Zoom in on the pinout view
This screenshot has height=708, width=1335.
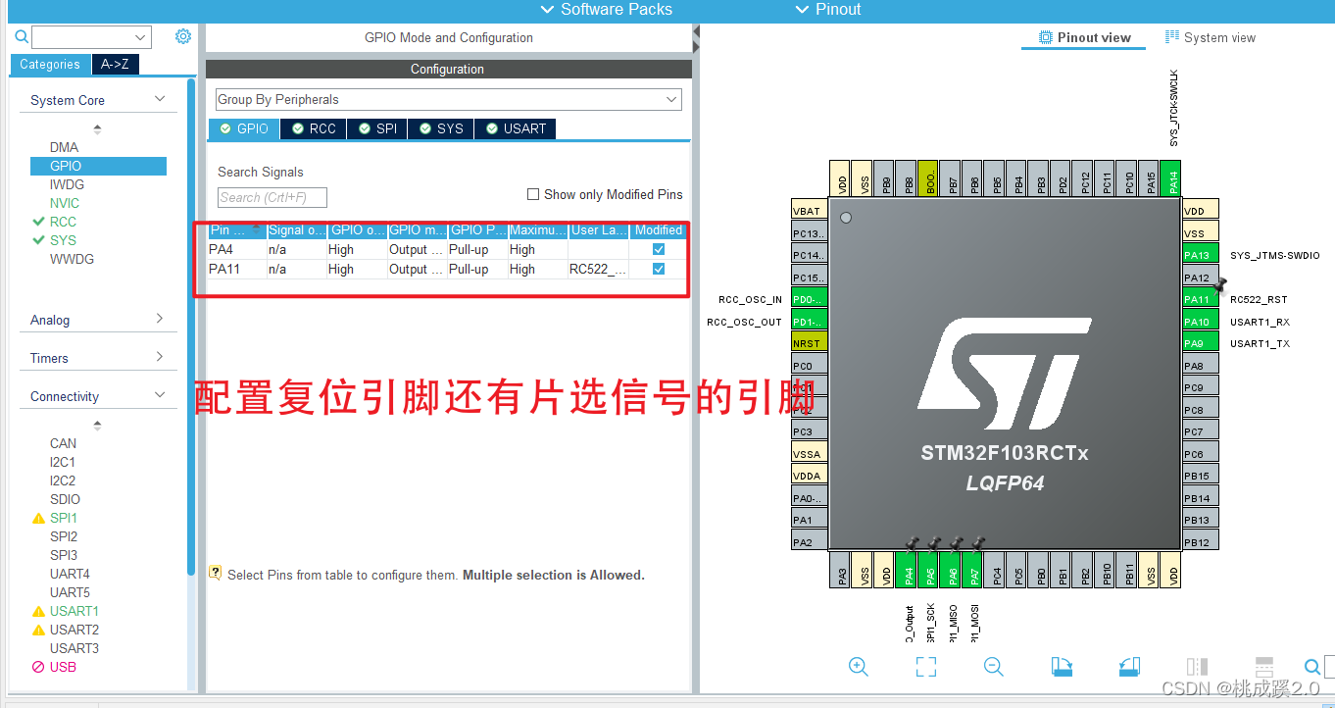click(859, 667)
